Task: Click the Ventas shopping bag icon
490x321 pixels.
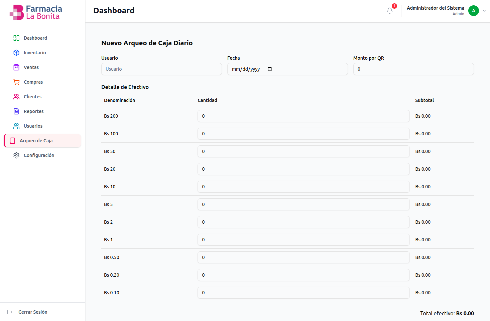Action: coord(16,67)
